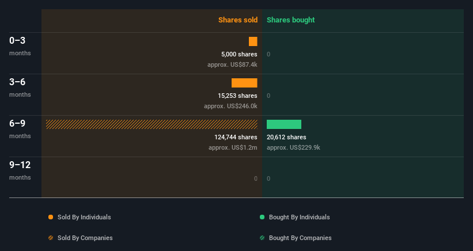The height and width of the screenshot is (251, 473).
Task: Click the zero bought value in 3–6 months row
Action: click(x=268, y=96)
